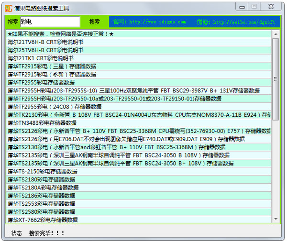The width and height of the screenshot is (287, 243).
Task: Select row 厦华TS2135彩电 ending B 108V
Action: tap(139, 155)
